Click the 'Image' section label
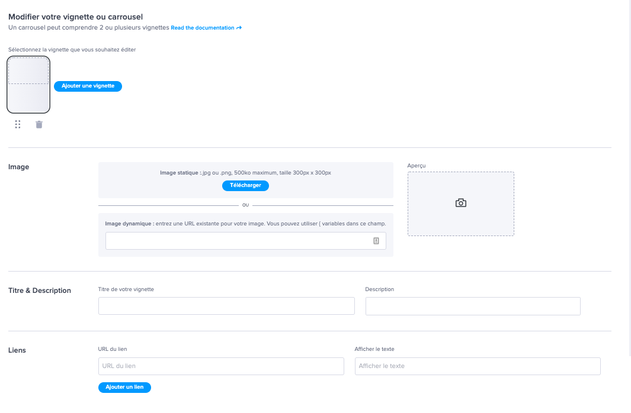This screenshot has width=631, height=413. 18,167
